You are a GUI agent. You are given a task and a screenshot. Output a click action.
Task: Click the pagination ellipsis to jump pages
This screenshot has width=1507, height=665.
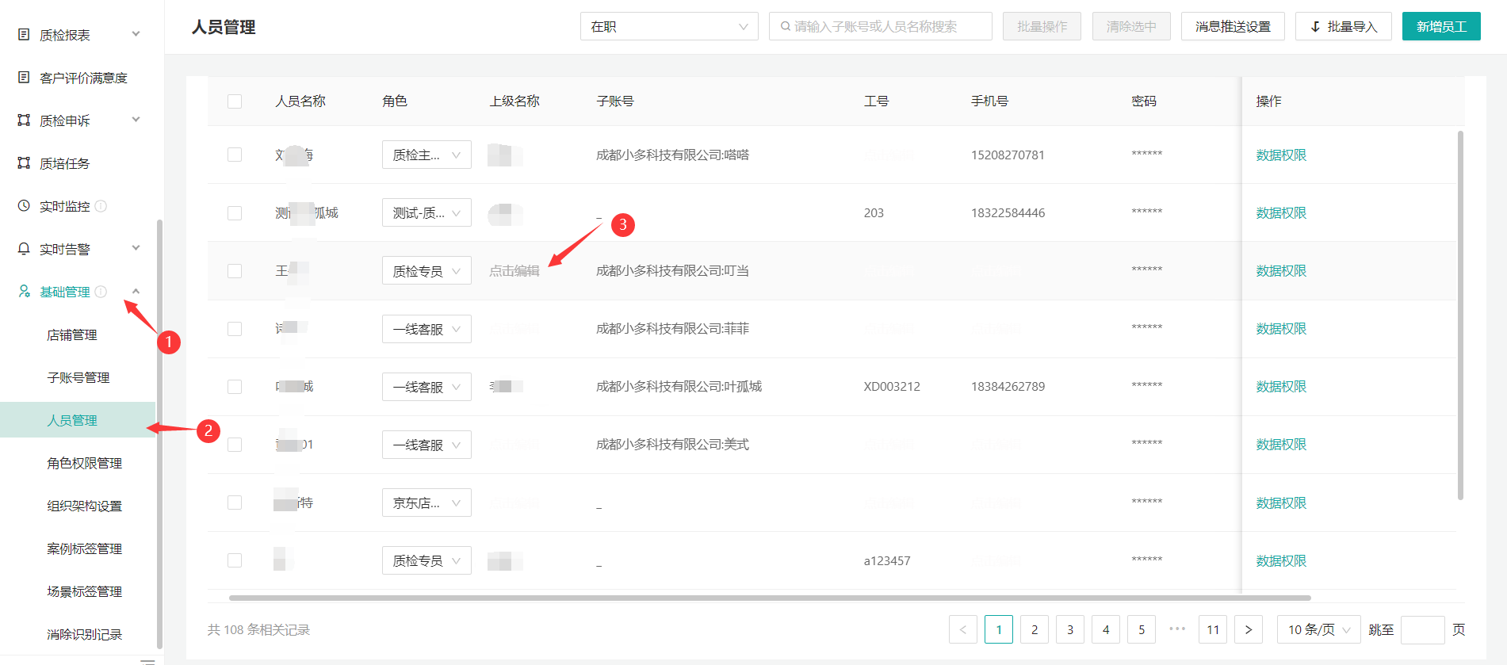click(x=1177, y=629)
